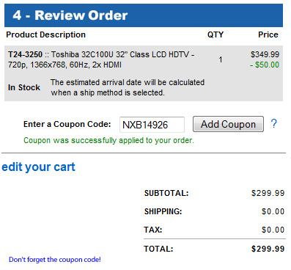This screenshot has height=270, width=291.
Task: Open the coupon help question mark
Action: point(274,123)
